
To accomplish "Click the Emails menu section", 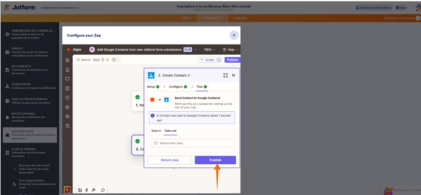I will [x=30, y=52].
